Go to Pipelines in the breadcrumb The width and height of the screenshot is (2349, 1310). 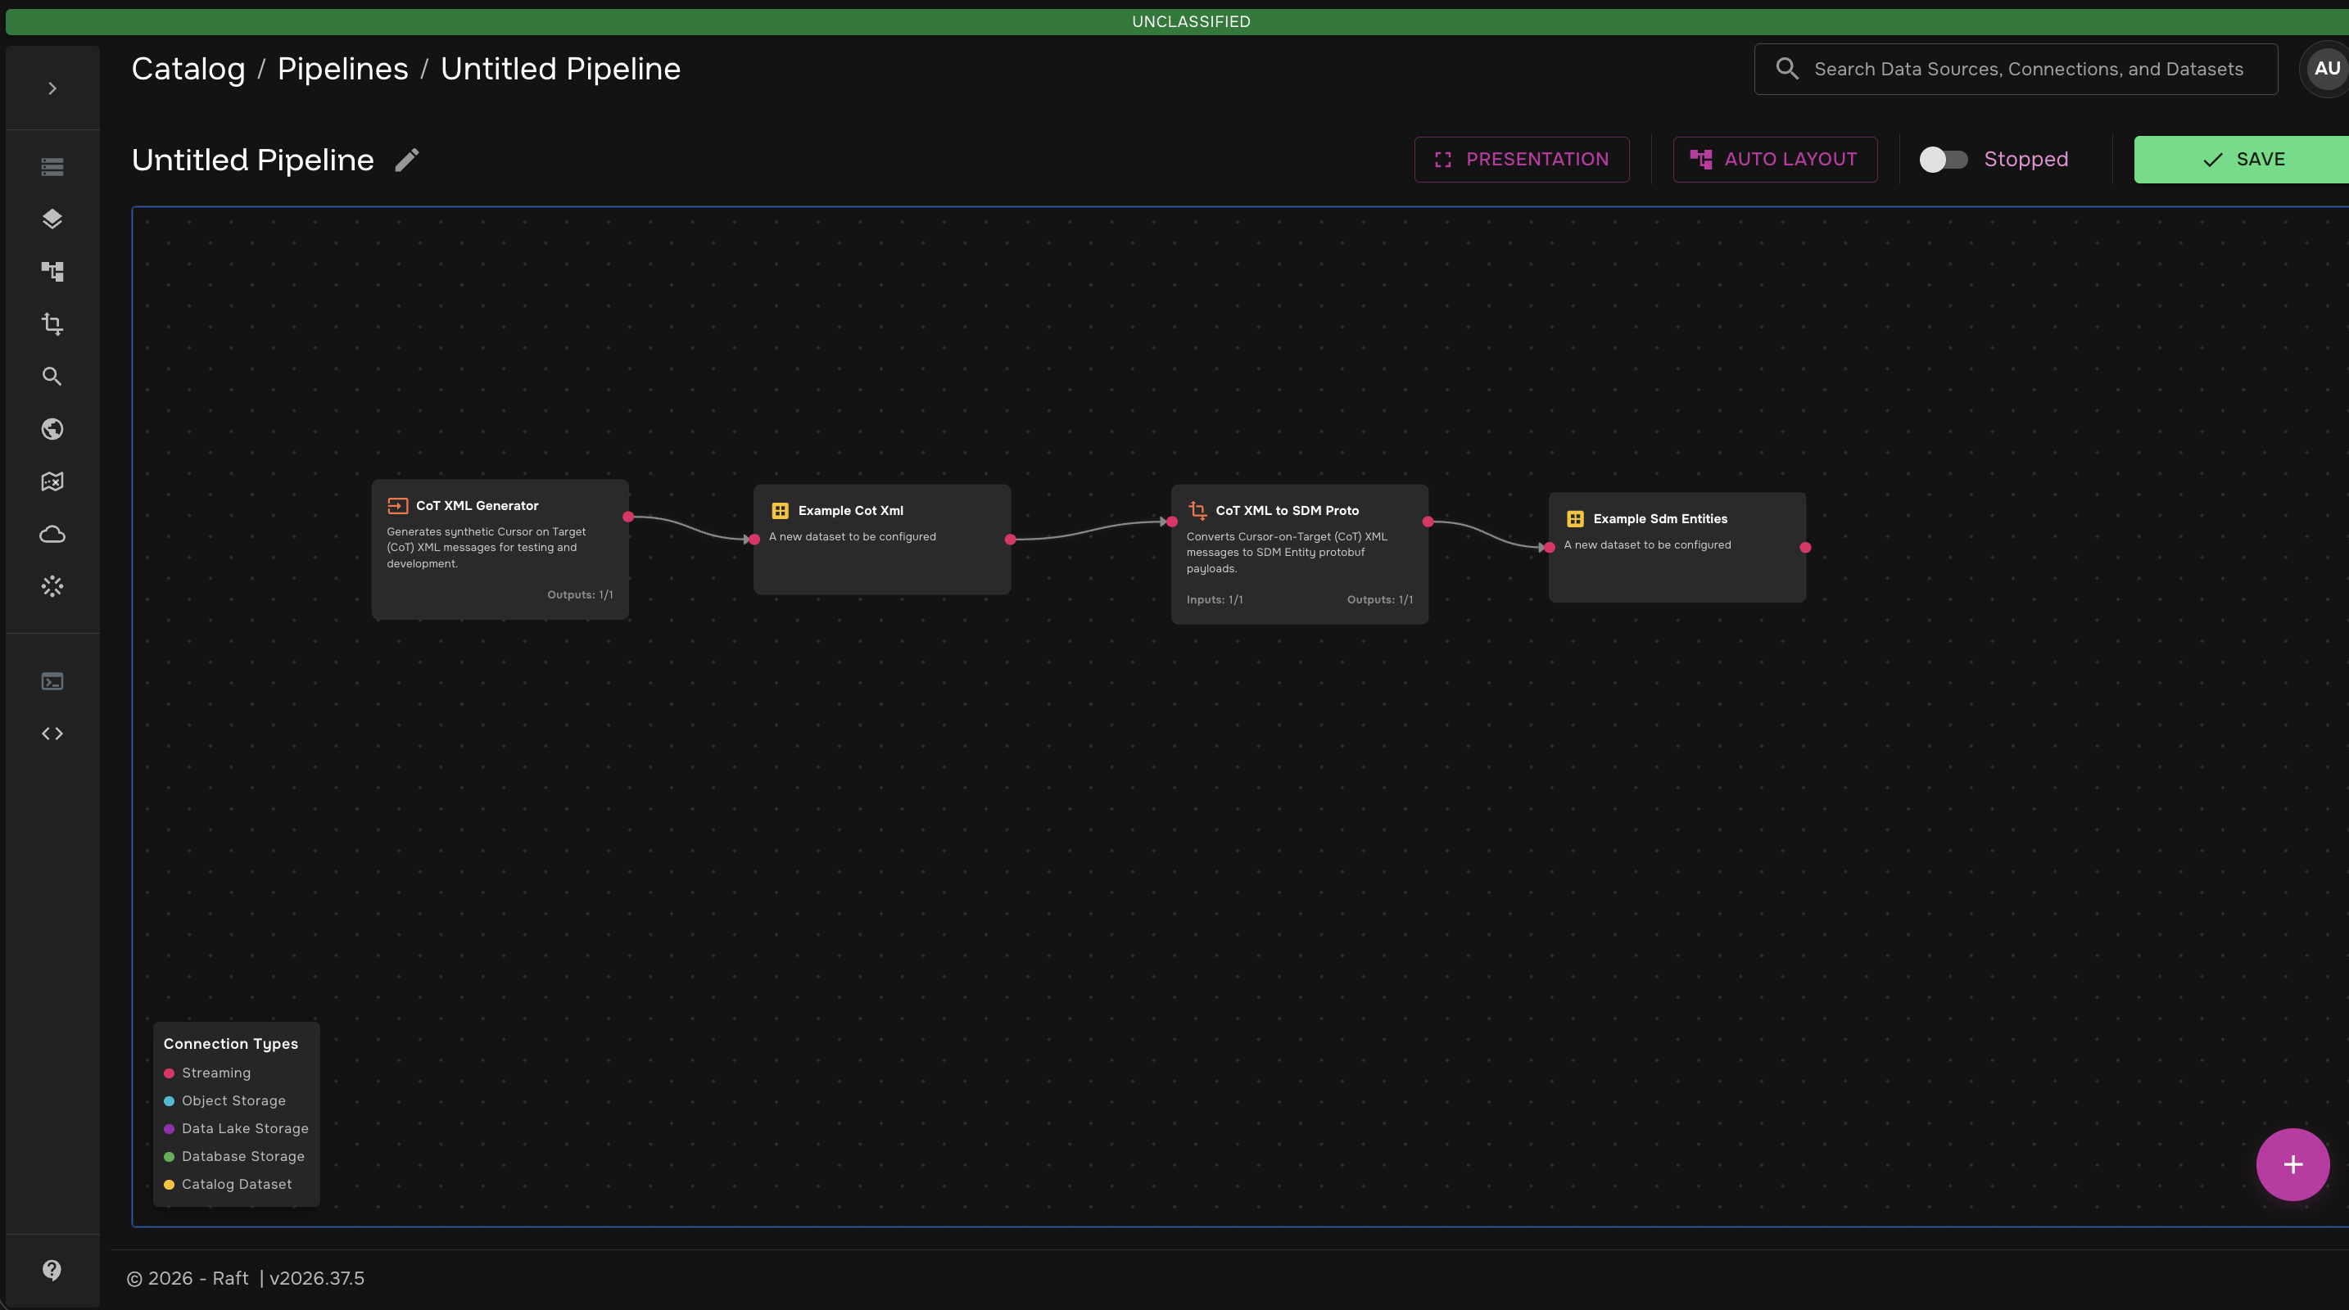[x=343, y=70]
